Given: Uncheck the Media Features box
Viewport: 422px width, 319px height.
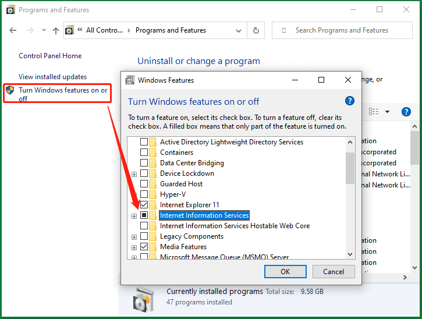Looking at the screenshot, I should 144,247.
